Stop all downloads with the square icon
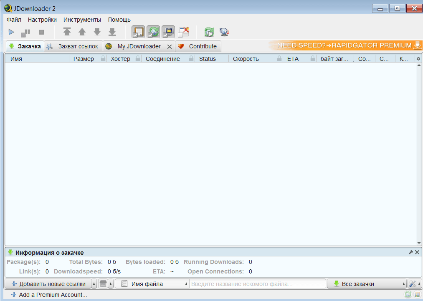The image size is (423, 301). point(41,32)
